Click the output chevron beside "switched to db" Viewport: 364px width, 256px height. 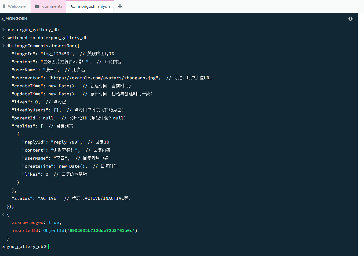click(x=3, y=38)
